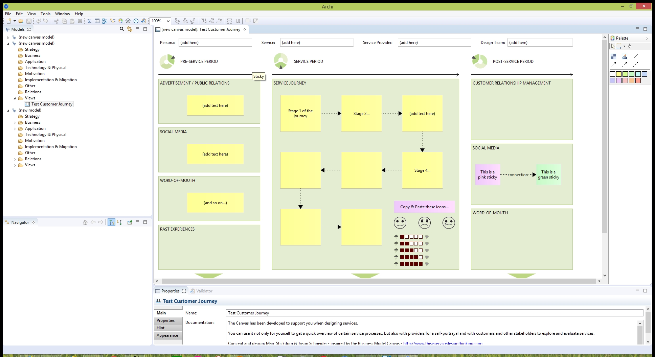Open the Appearance properties section
This screenshot has height=357, width=655.
(167, 335)
